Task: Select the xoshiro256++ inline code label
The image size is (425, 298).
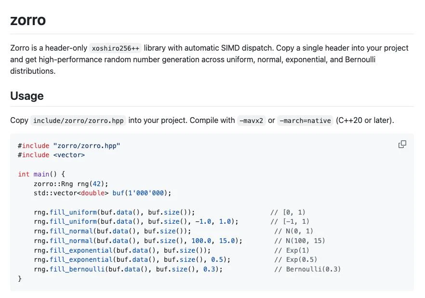Action: pyautogui.click(x=116, y=48)
